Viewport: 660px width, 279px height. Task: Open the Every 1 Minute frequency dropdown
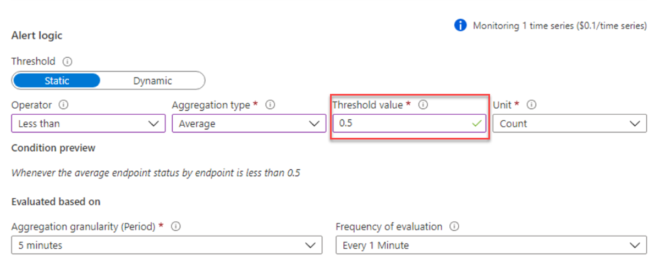click(x=491, y=245)
